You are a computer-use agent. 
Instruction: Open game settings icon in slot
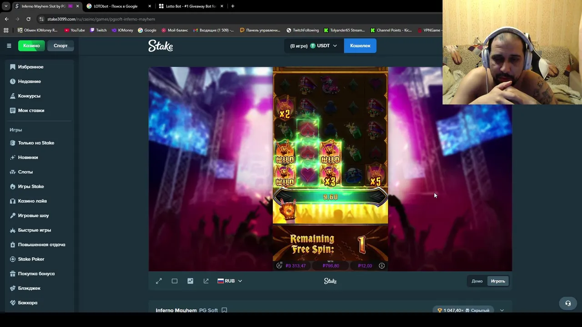pos(382,266)
